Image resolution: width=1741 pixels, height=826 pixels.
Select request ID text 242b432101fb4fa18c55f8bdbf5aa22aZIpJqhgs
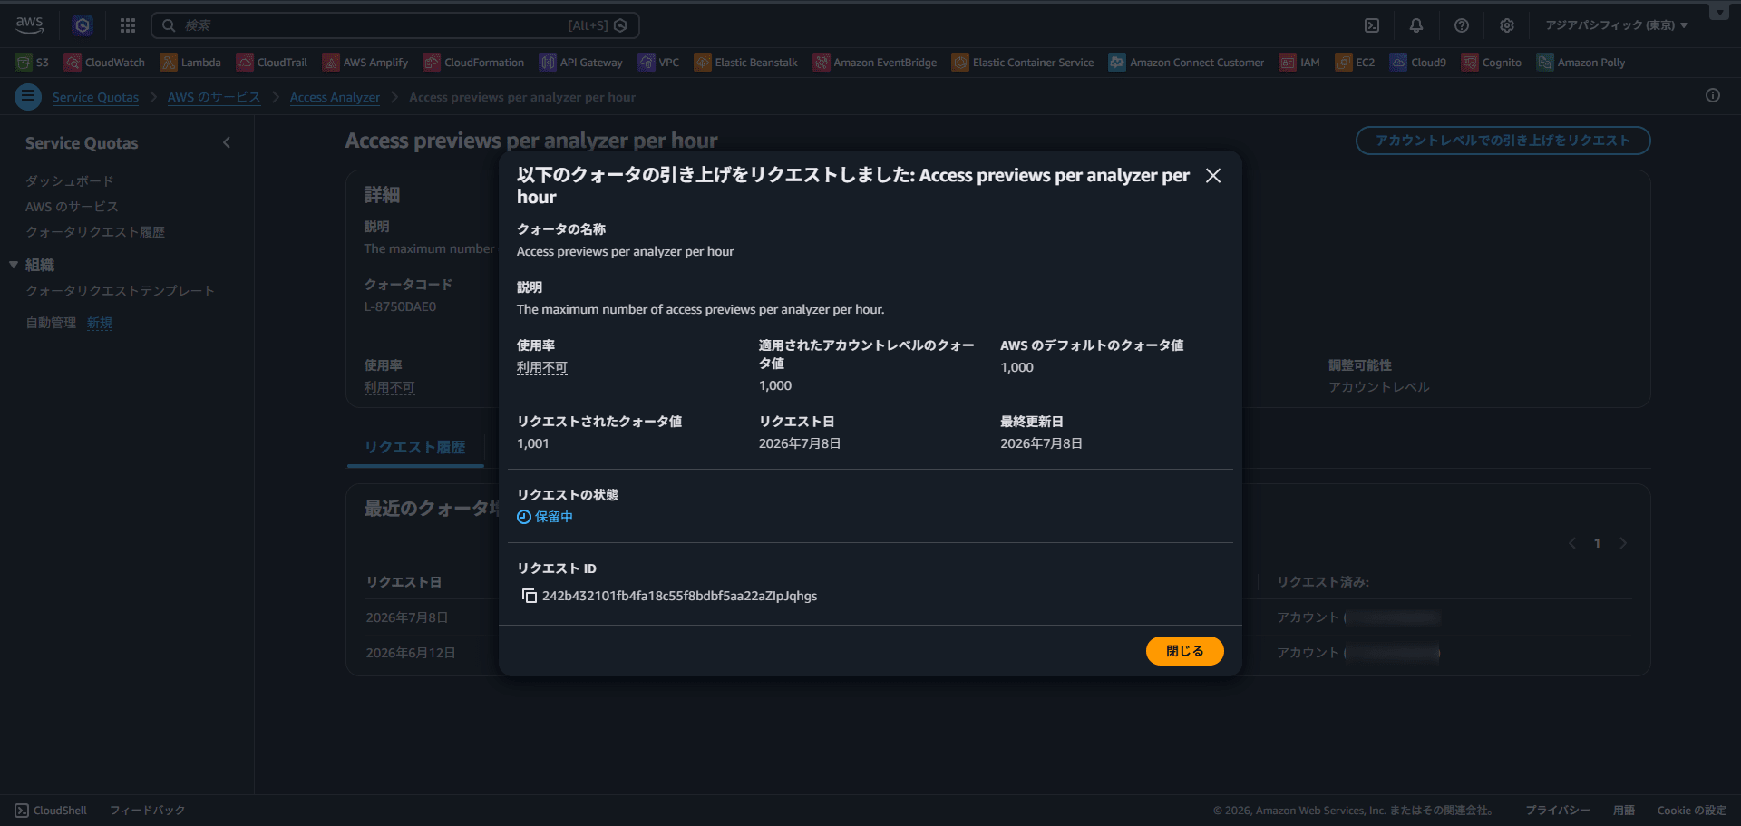tap(679, 596)
